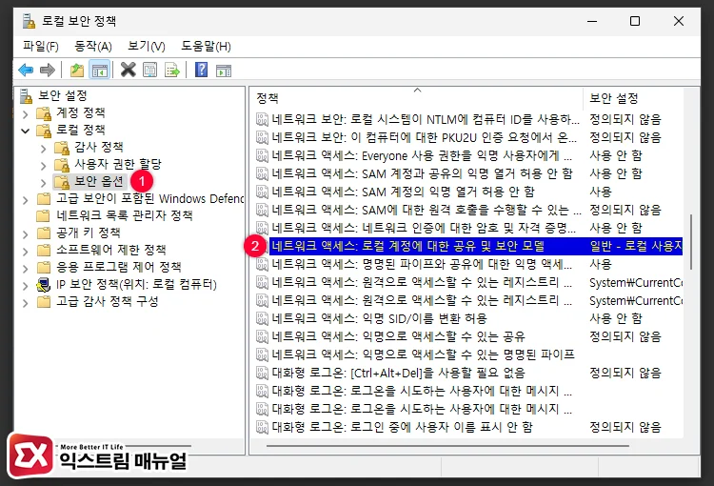This screenshot has height=486, width=714.
Task: Click the Up one level folder icon
Action: [x=77, y=71]
